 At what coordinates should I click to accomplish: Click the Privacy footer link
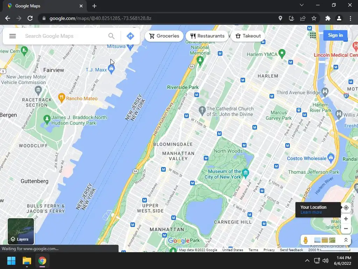[269, 250]
